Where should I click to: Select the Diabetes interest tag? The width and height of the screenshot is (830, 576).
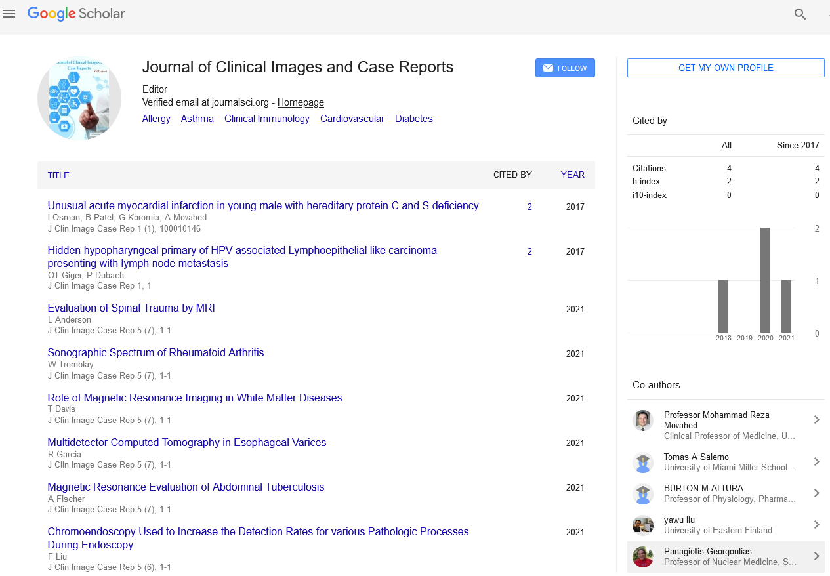click(414, 119)
